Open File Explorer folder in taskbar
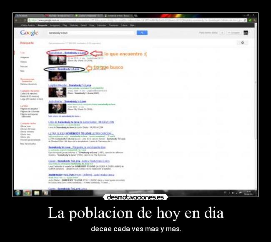Viewport: 271px width, 242px height. tap(36, 192)
